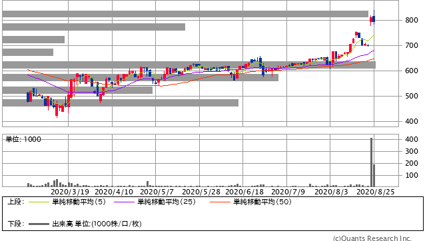Click the longest gray volume-by-price bar at top

(185, 14)
